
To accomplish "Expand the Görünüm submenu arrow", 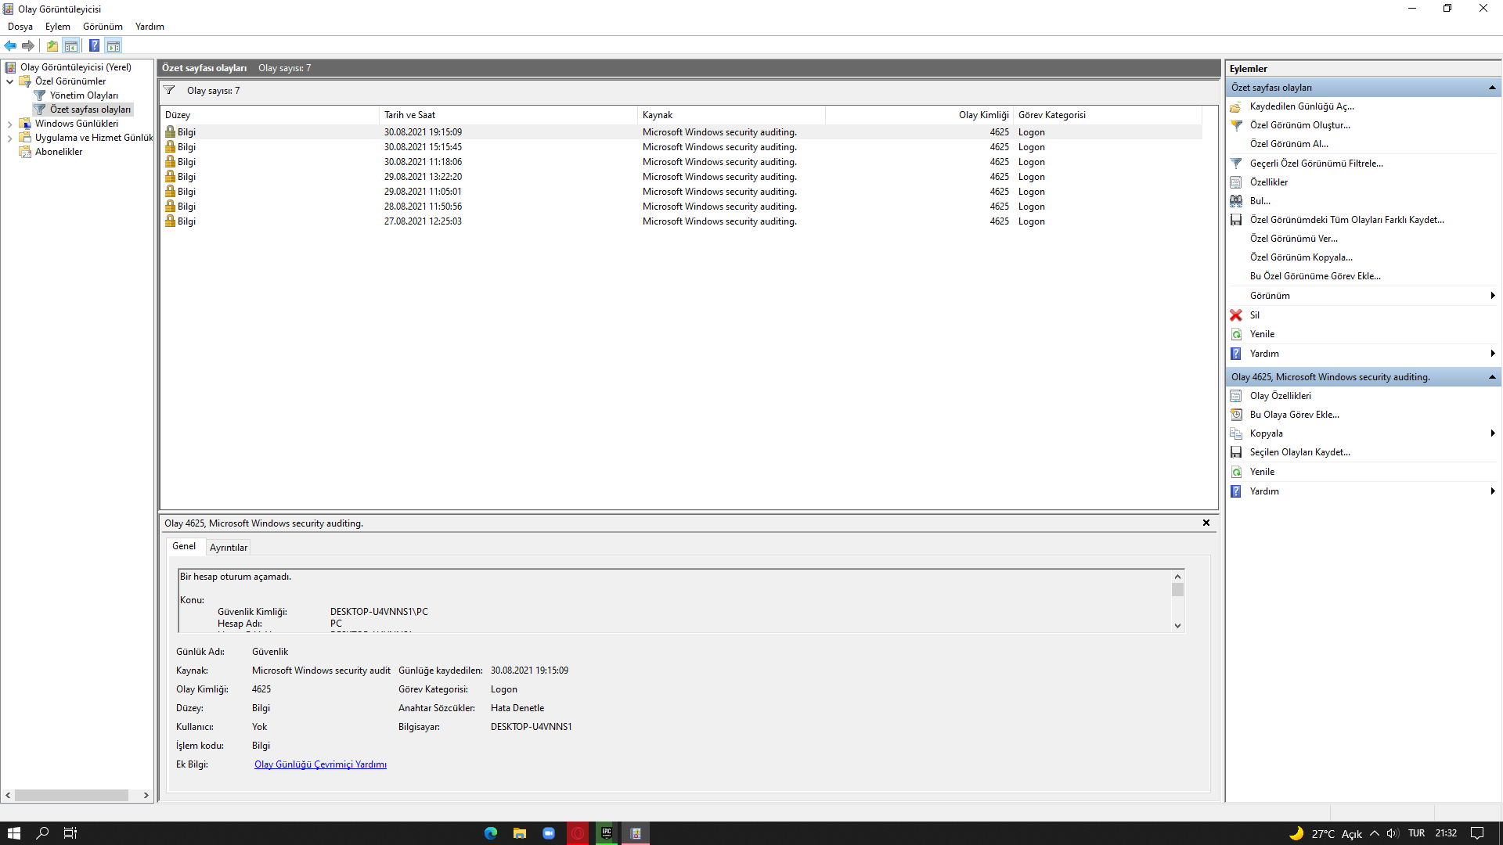I will tap(1492, 296).
